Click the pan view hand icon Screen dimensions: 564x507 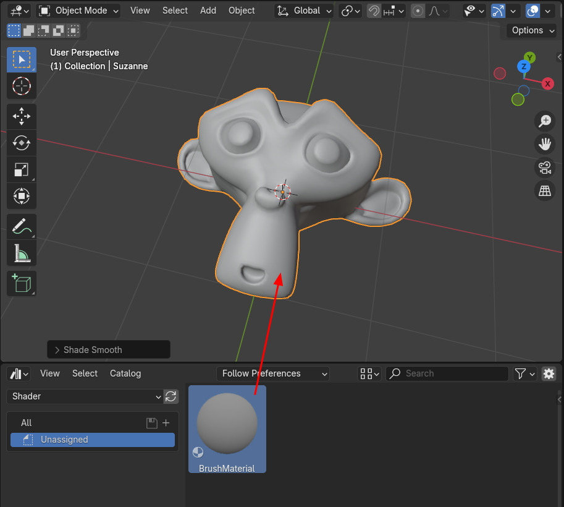[545, 144]
